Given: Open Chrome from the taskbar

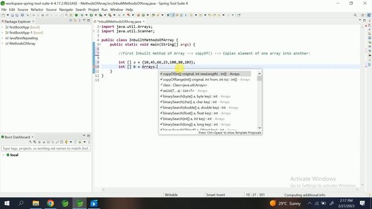Looking at the screenshot, I should click(51, 203).
